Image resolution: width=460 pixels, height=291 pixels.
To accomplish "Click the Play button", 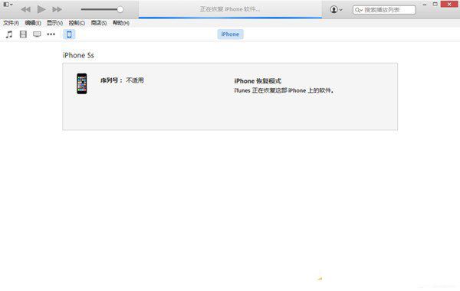I will [x=41, y=9].
